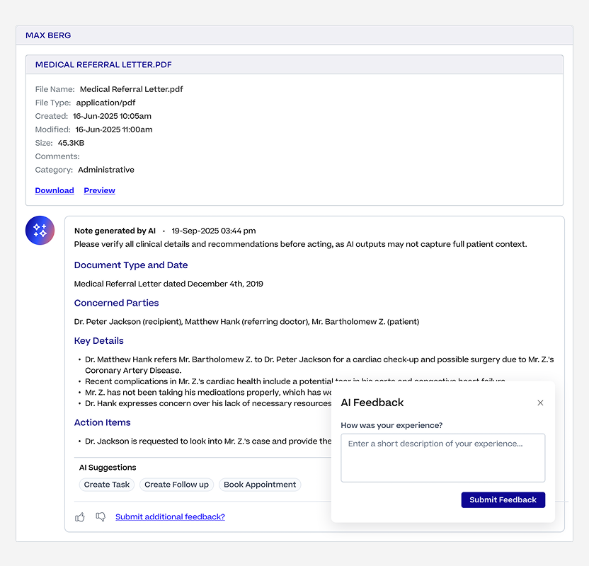Click the MEDICAL REFERRAL LETTER.PDF section header
The image size is (589, 566).
[x=294, y=64]
